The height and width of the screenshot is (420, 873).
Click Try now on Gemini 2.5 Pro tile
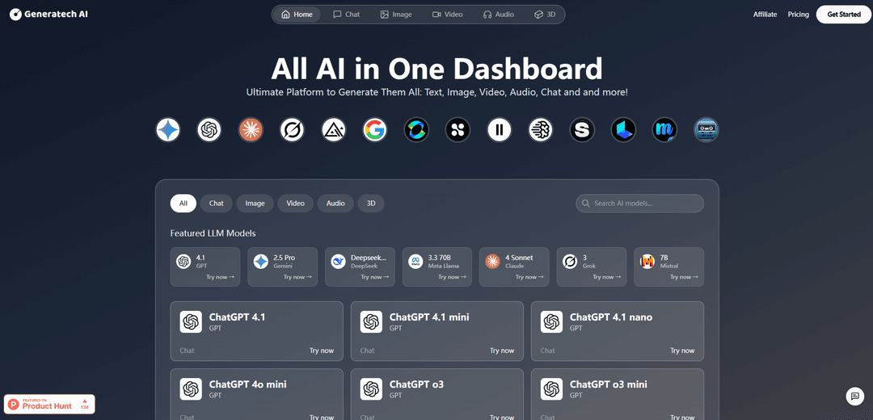click(297, 277)
